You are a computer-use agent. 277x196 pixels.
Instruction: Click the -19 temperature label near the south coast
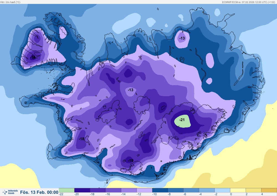pos(130,161)
